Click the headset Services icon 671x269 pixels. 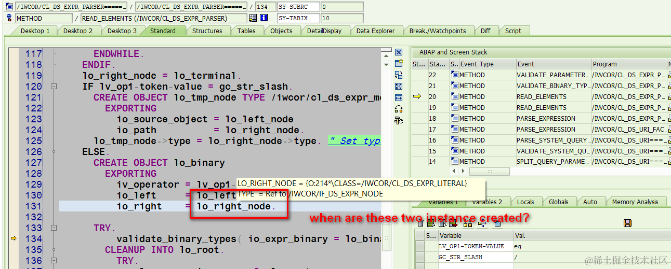point(399,109)
